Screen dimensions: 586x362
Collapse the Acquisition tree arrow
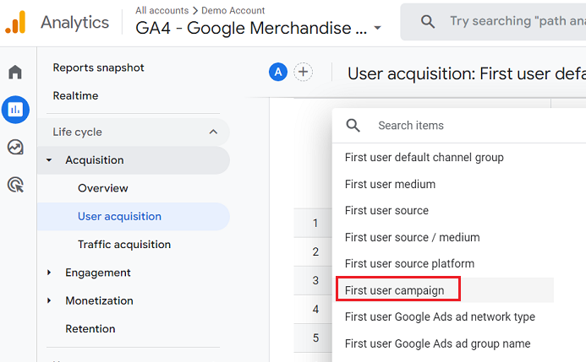click(49, 160)
